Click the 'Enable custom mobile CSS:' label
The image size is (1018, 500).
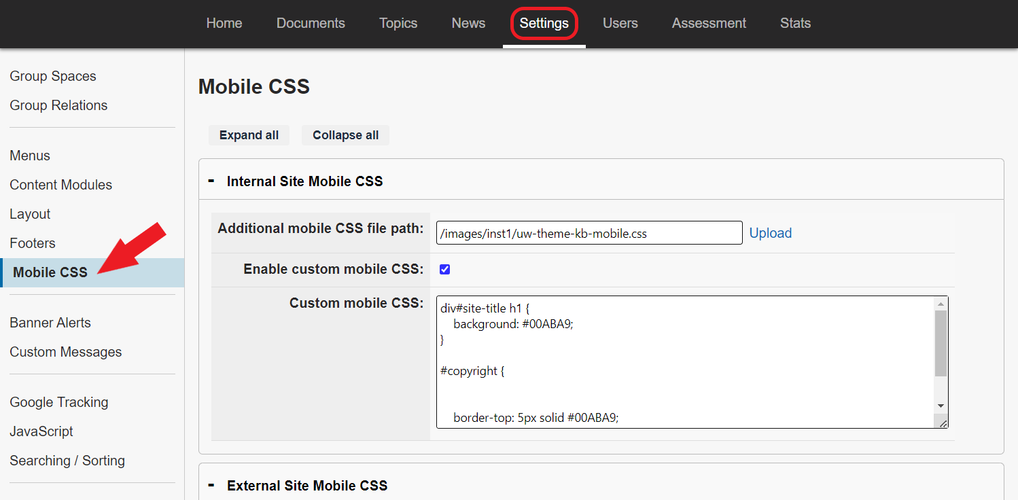(x=334, y=270)
